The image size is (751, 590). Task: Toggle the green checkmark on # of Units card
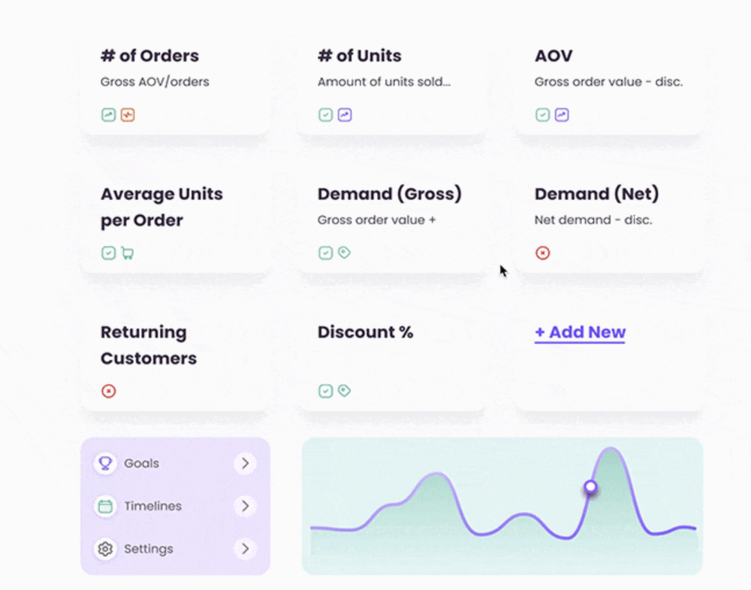coord(326,115)
